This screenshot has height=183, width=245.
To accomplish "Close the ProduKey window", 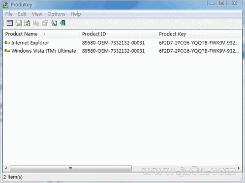I will 235,3.
